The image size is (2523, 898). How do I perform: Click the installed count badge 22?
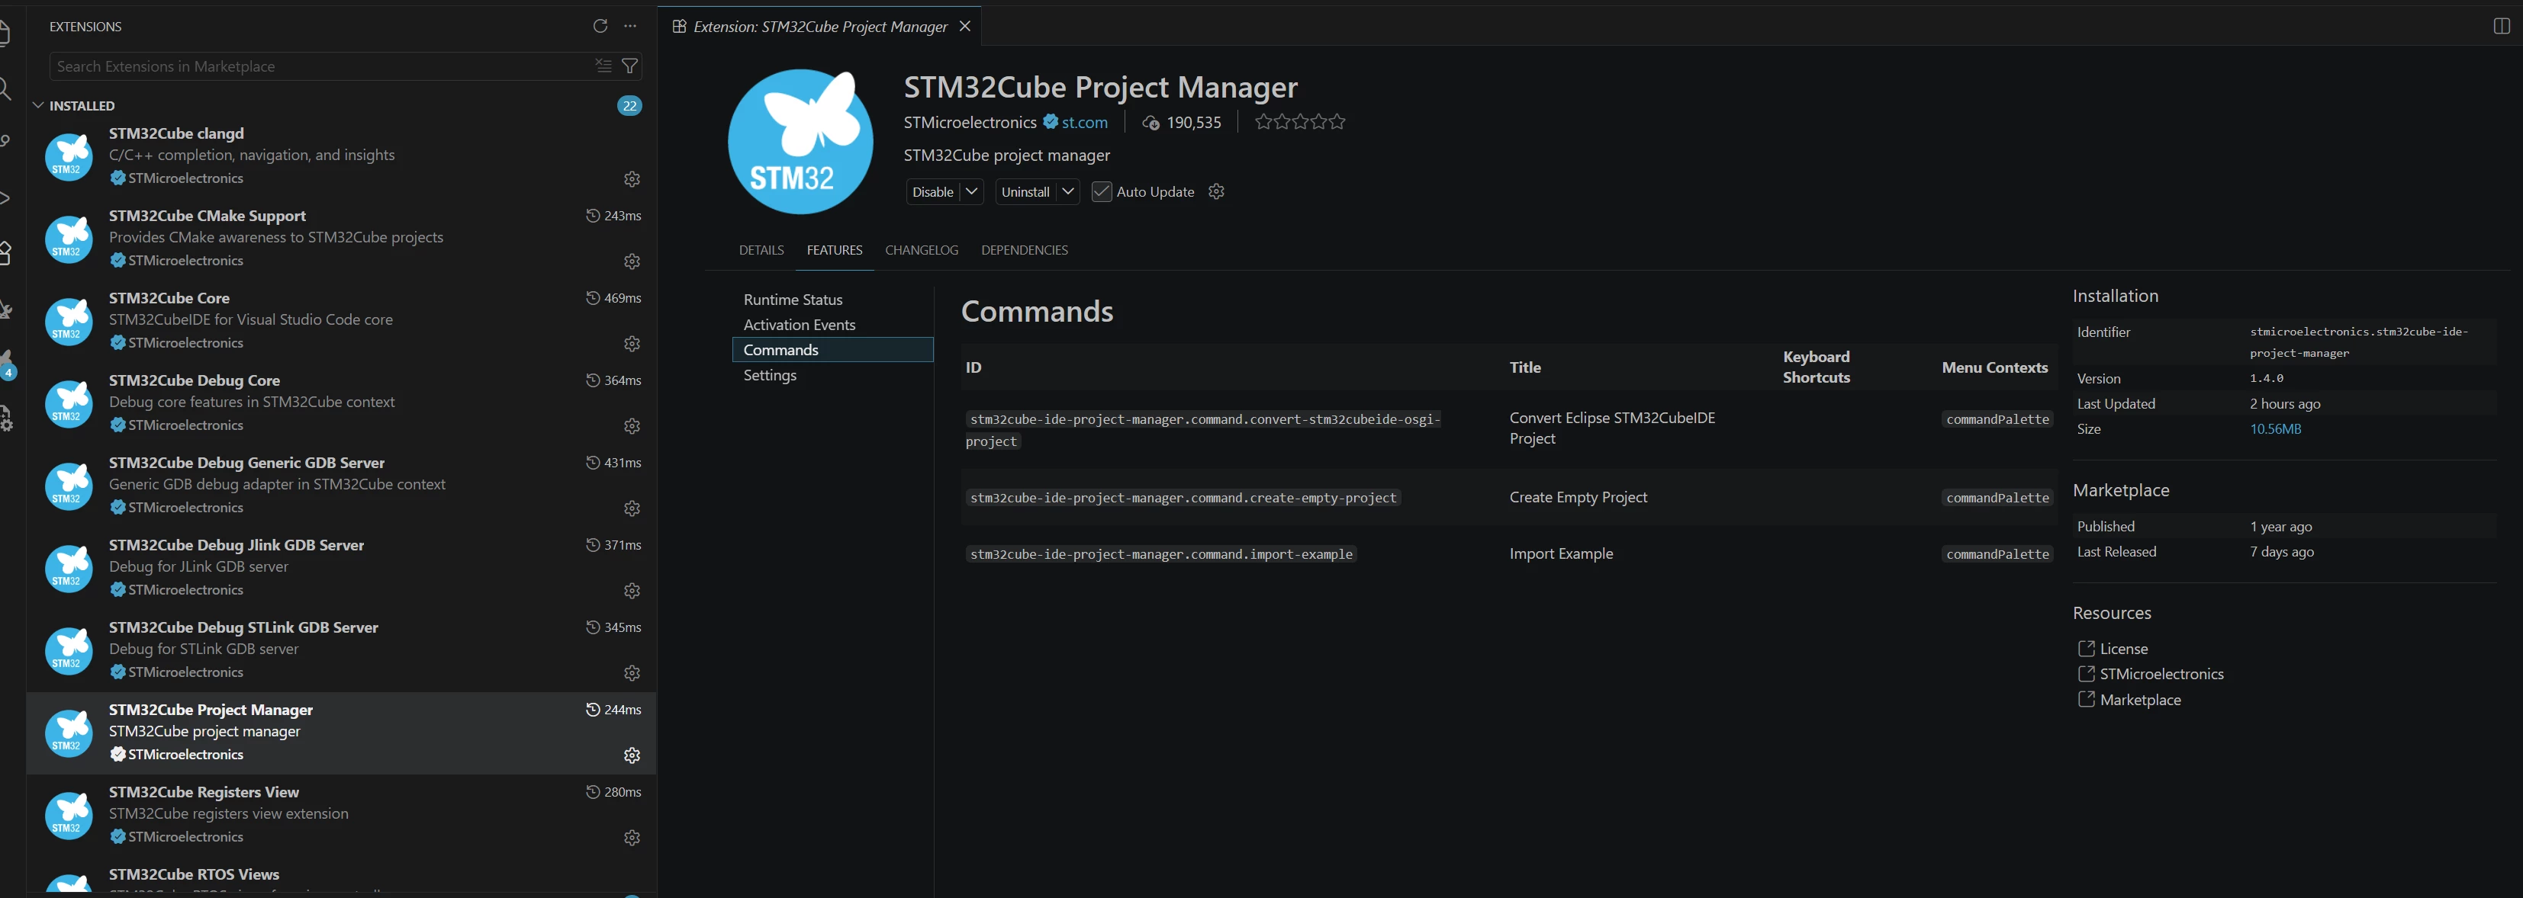pyautogui.click(x=629, y=106)
